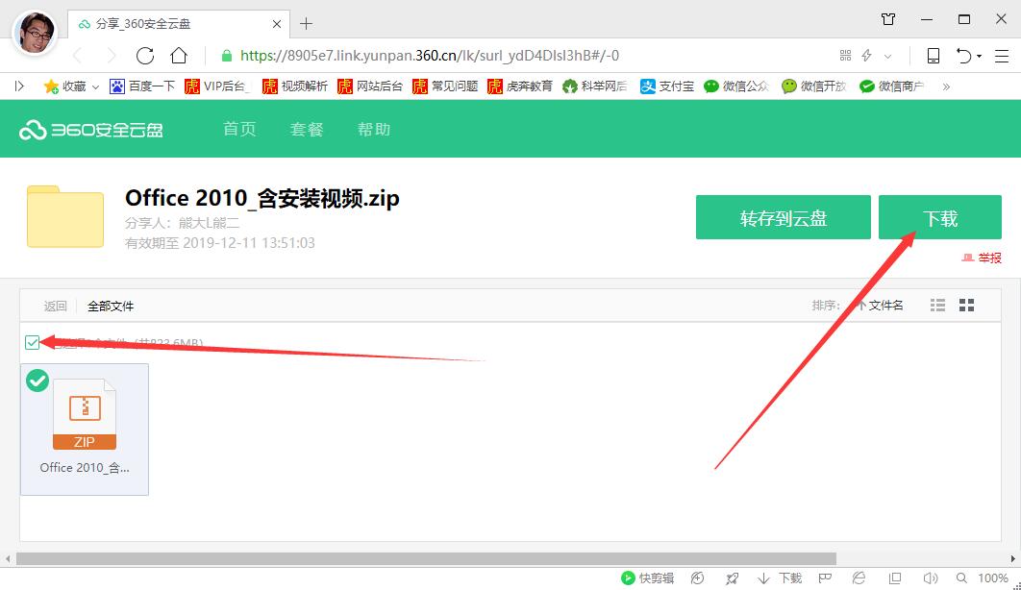This screenshot has height=590, width=1021.
Task: Click the back navigation arrow
Action: click(78, 56)
